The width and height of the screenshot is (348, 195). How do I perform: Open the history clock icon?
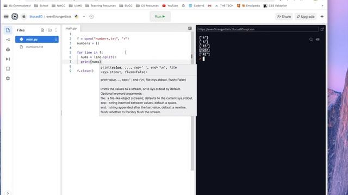pyautogui.click(x=91, y=17)
